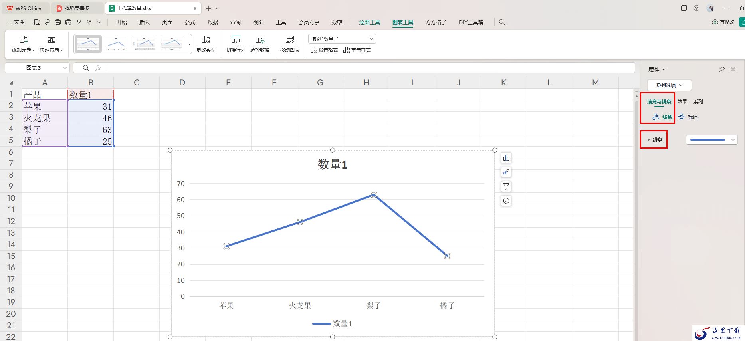Click 重置样式 button
Image resolution: width=745 pixels, height=341 pixels.
click(x=357, y=50)
